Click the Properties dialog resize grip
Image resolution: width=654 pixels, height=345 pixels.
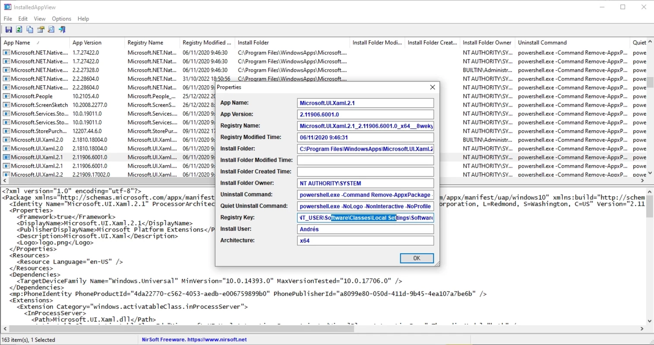(436, 263)
